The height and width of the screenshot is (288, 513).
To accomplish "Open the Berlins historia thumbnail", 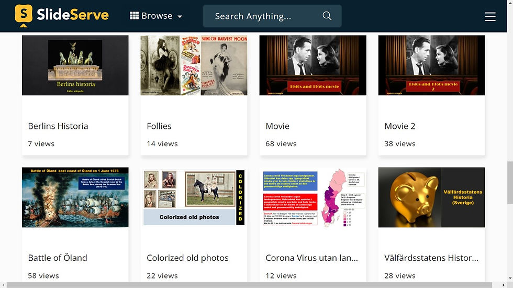I will tap(75, 65).
